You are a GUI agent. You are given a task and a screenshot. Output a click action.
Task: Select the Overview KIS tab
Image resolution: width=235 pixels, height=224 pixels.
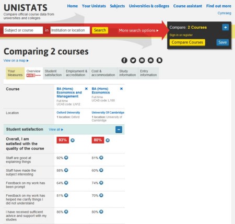(x=33, y=73)
